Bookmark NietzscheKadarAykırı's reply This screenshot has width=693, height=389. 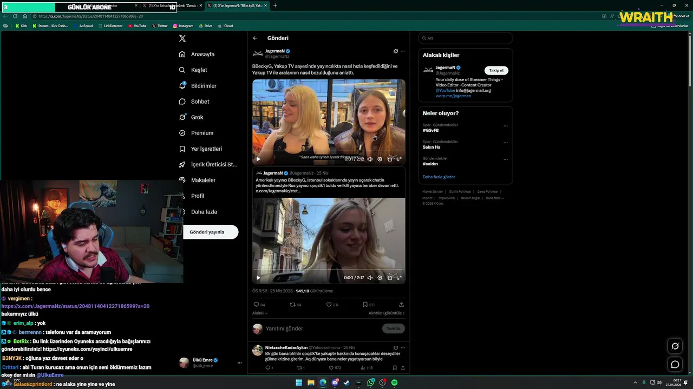395,368
